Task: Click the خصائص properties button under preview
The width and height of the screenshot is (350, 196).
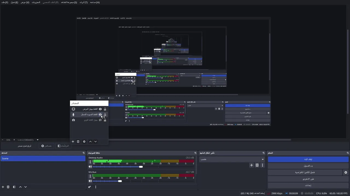Action: (x=46, y=146)
